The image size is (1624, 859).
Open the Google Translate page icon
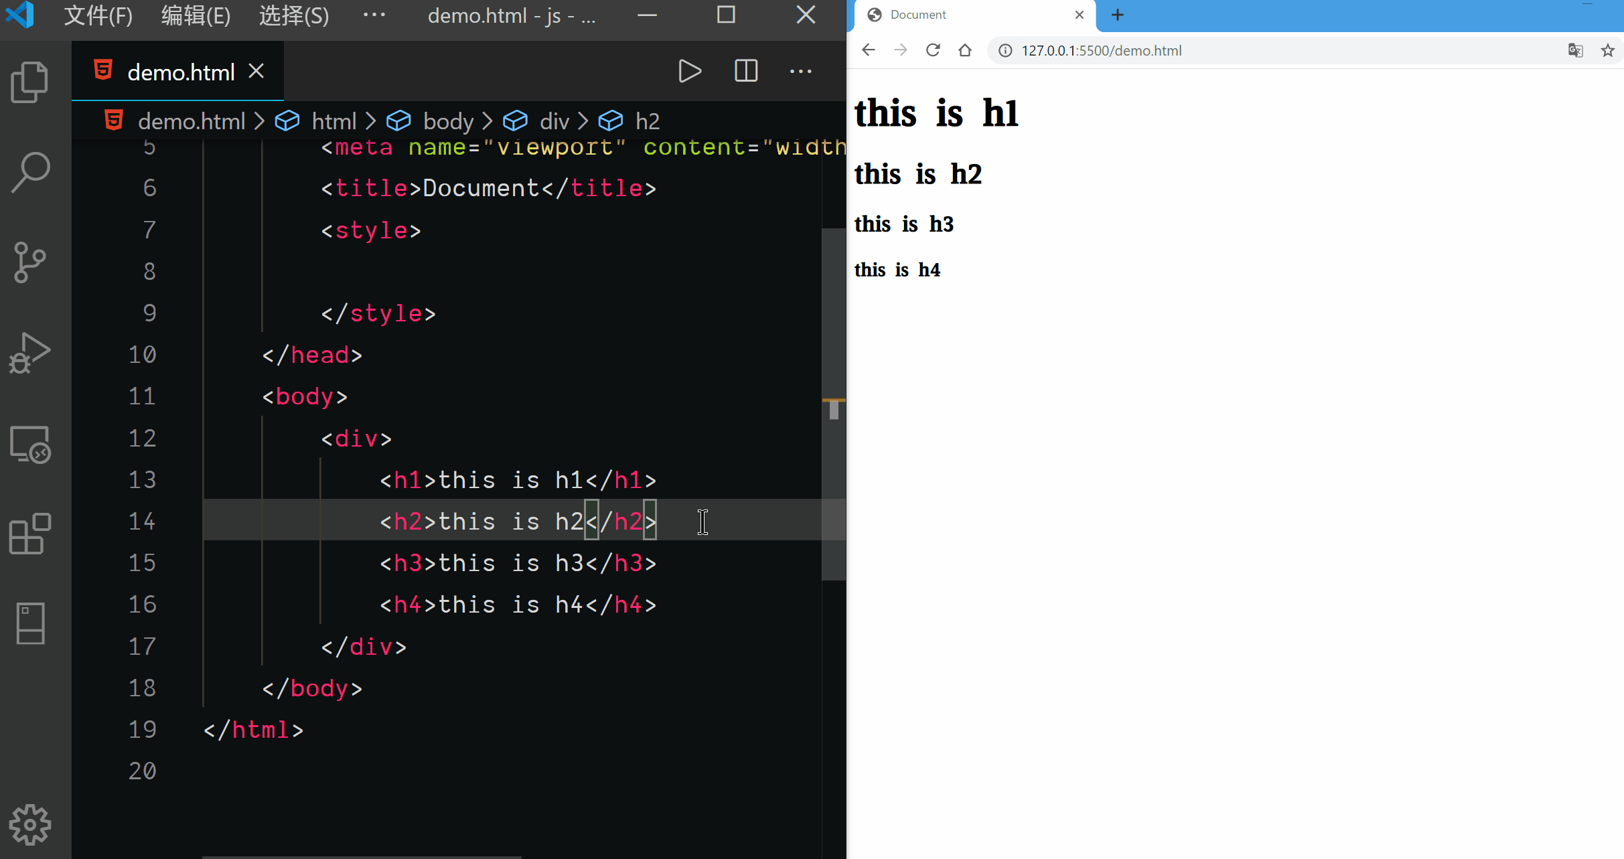click(x=1575, y=51)
